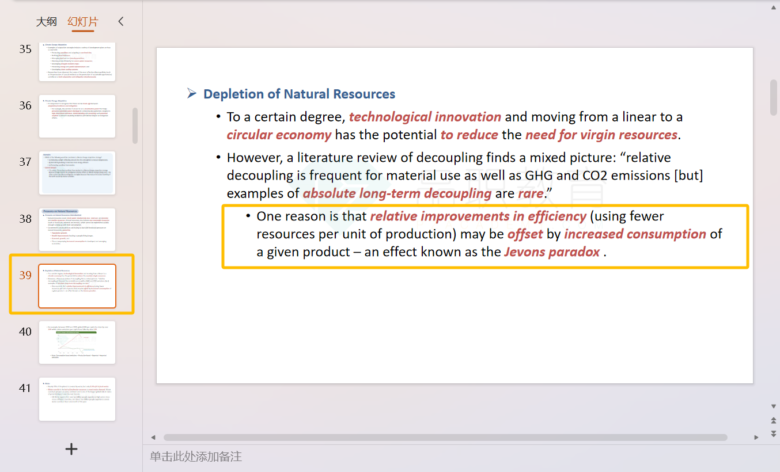Select slide 37 thumbnail
The height and width of the screenshot is (472, 780).
(x=77, y=173)
